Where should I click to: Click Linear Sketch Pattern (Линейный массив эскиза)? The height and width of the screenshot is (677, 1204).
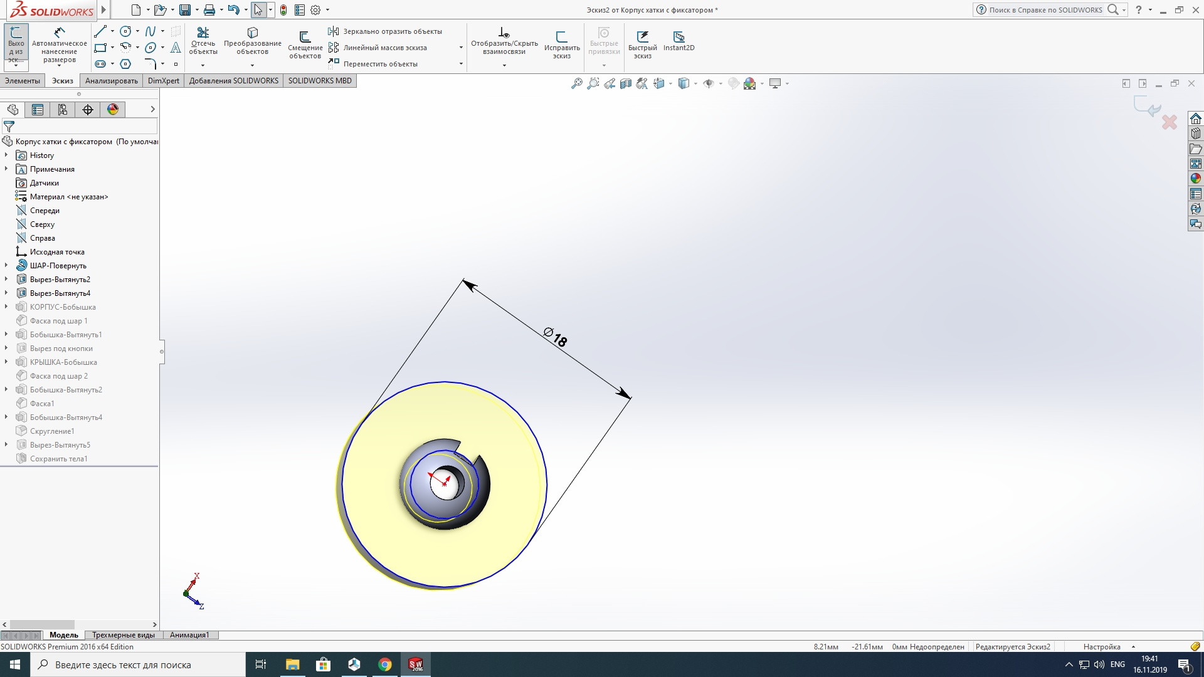click(x=378, y=48)
